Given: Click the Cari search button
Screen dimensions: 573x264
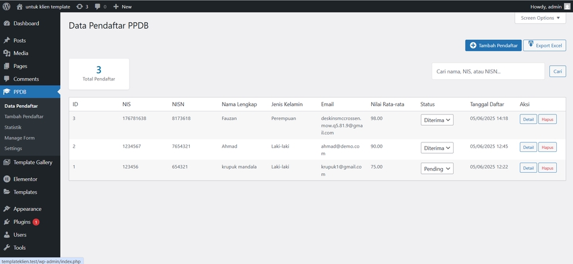Looking at the screenshot, I should tap(557, 72).
